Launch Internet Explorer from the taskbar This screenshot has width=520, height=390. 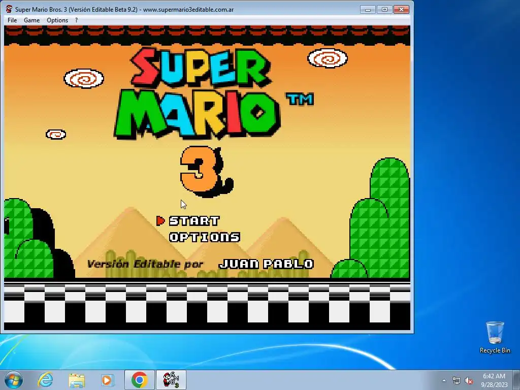point(45,380)
